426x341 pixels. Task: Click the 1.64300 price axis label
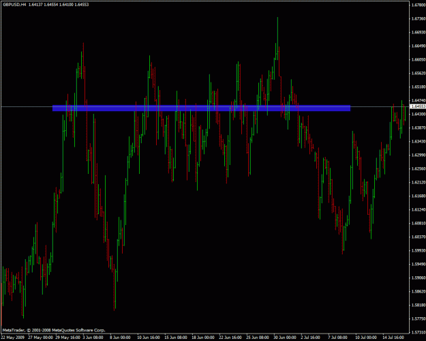point(419,114)
